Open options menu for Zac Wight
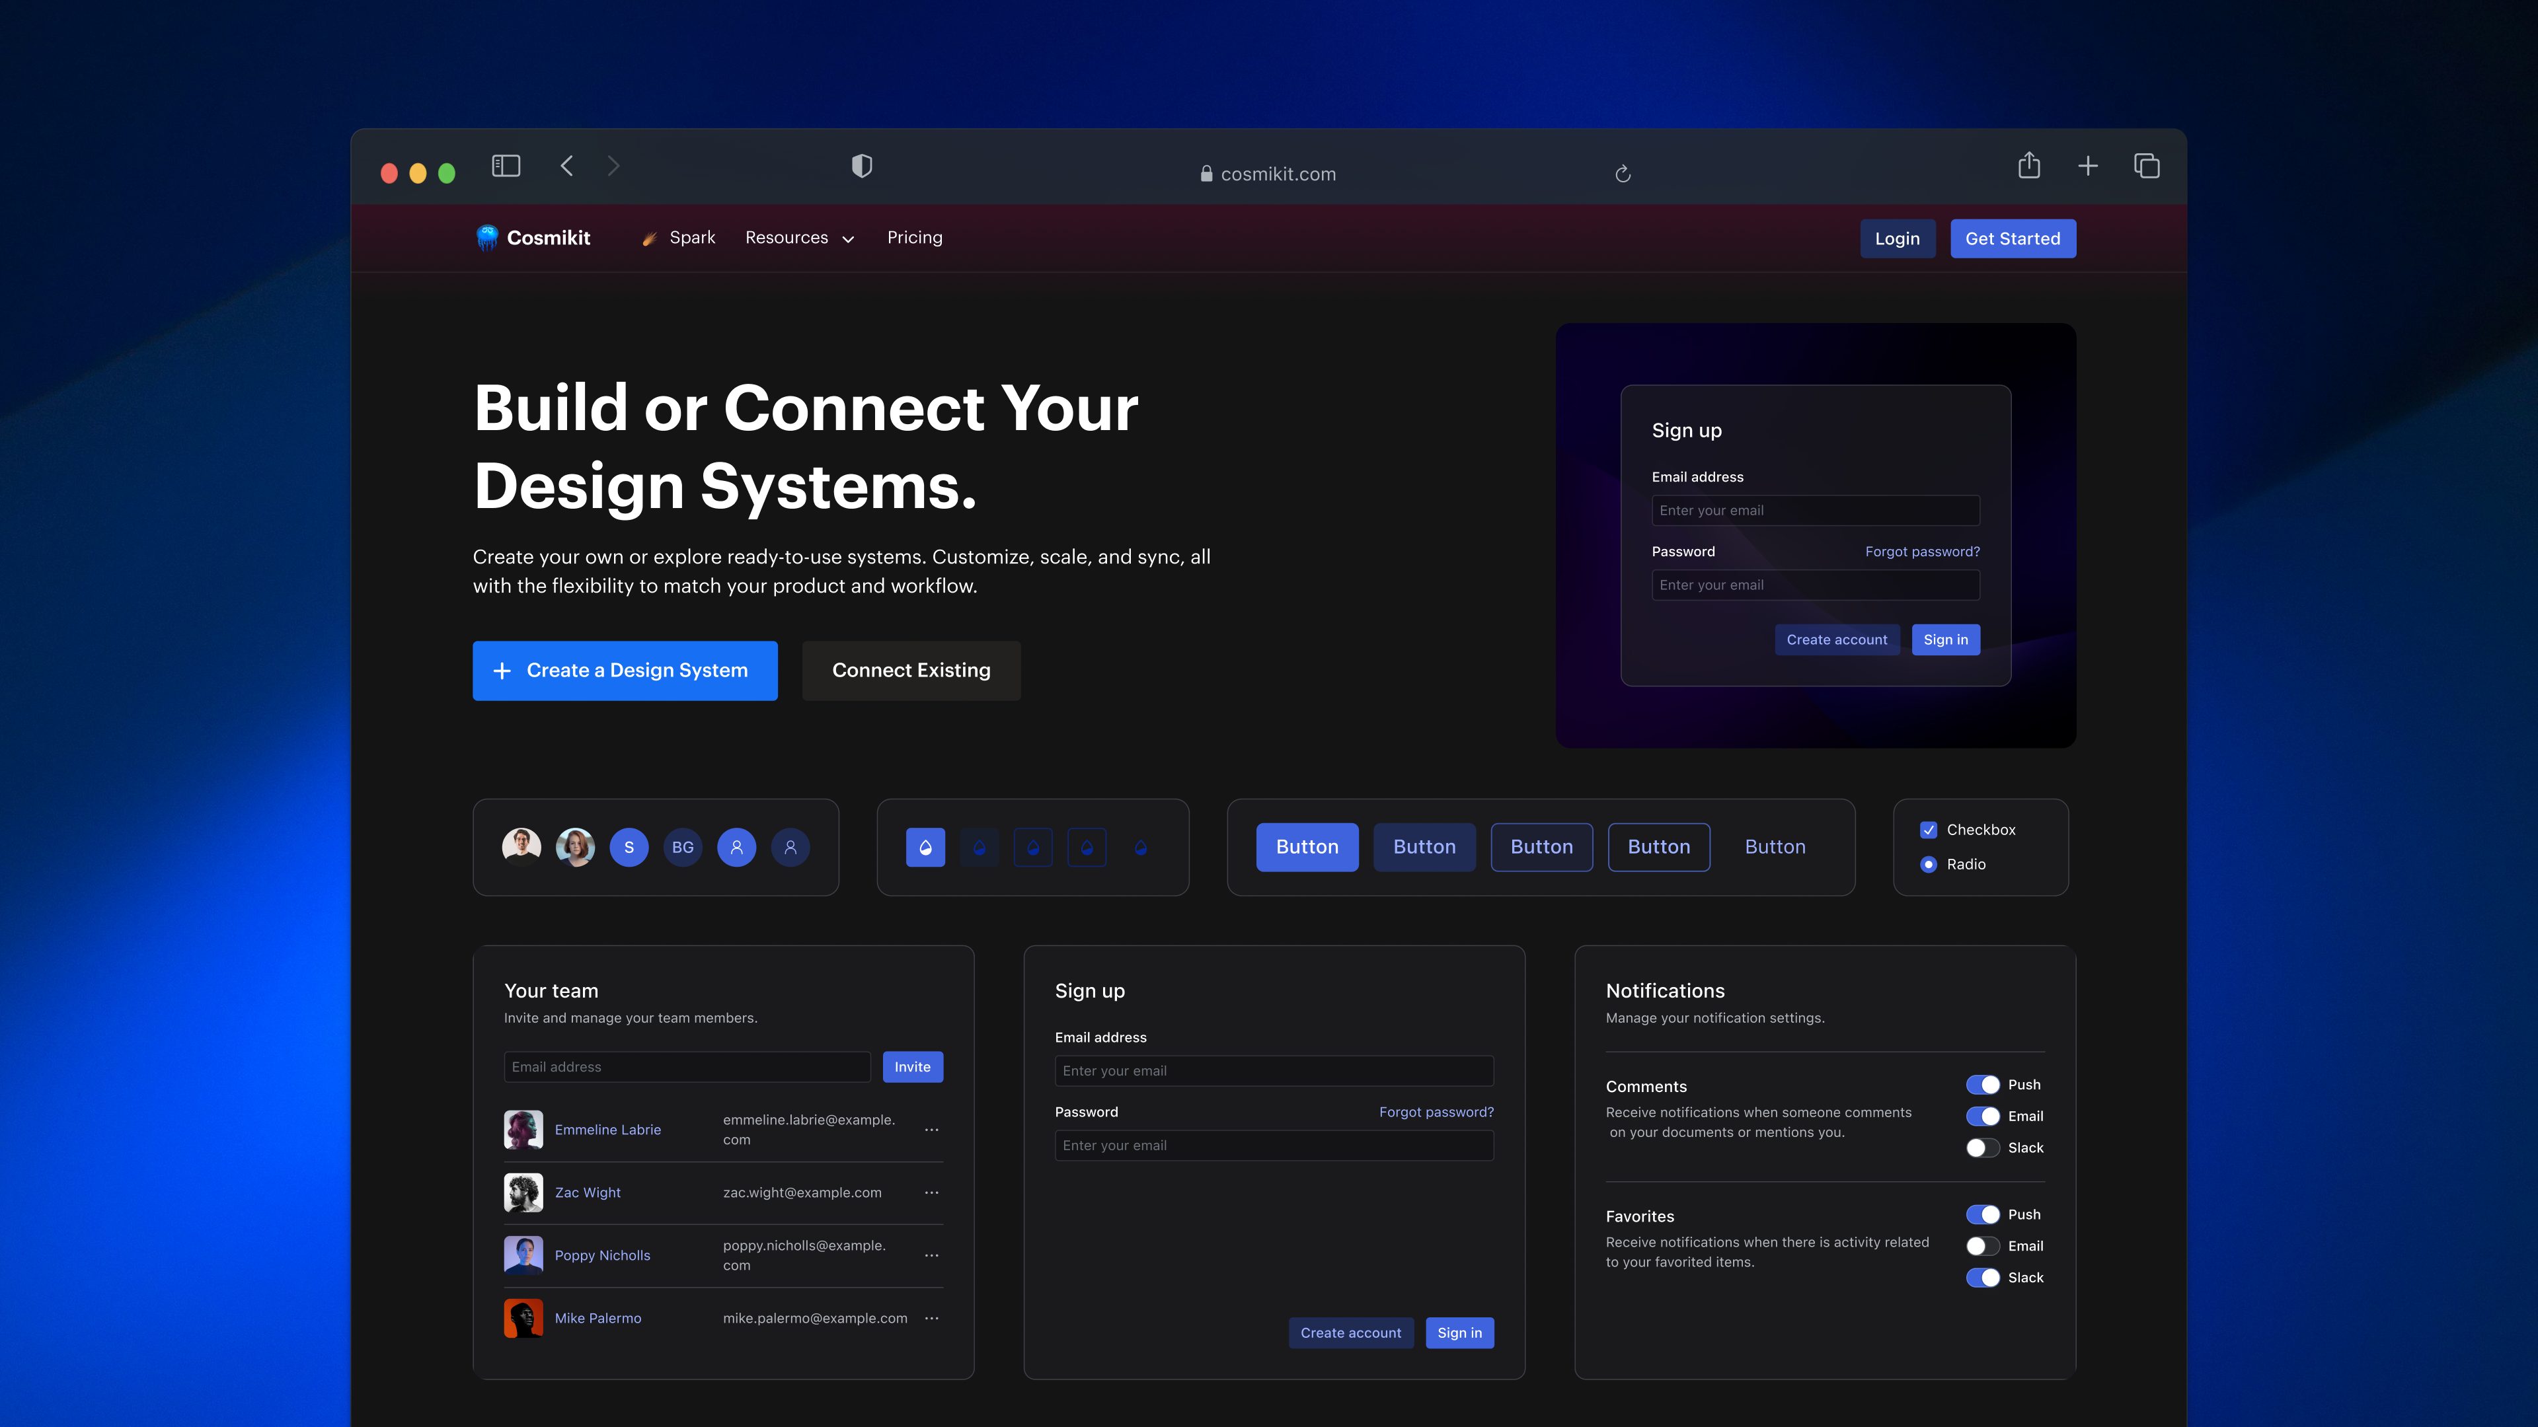Screen dimensions: 2538x1427 pyautogui.click(x=931, y=1192)
